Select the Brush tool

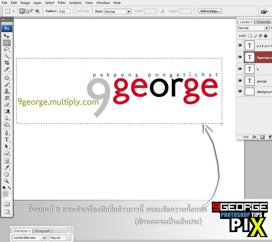coord(7,84)
